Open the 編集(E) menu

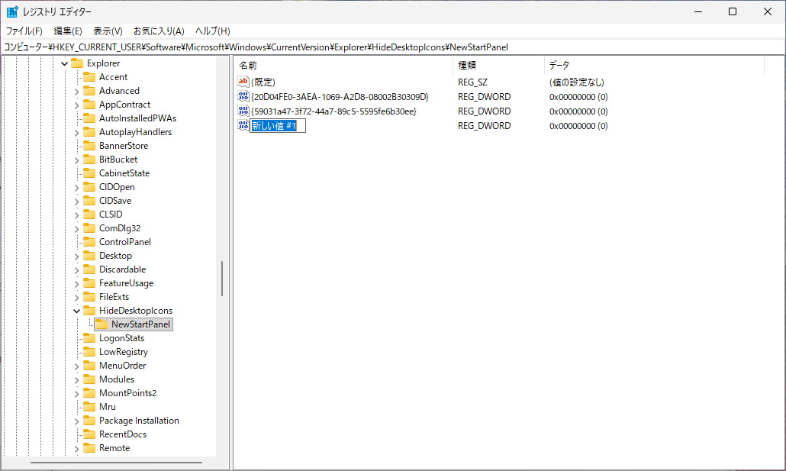click(x=68, y=31)
